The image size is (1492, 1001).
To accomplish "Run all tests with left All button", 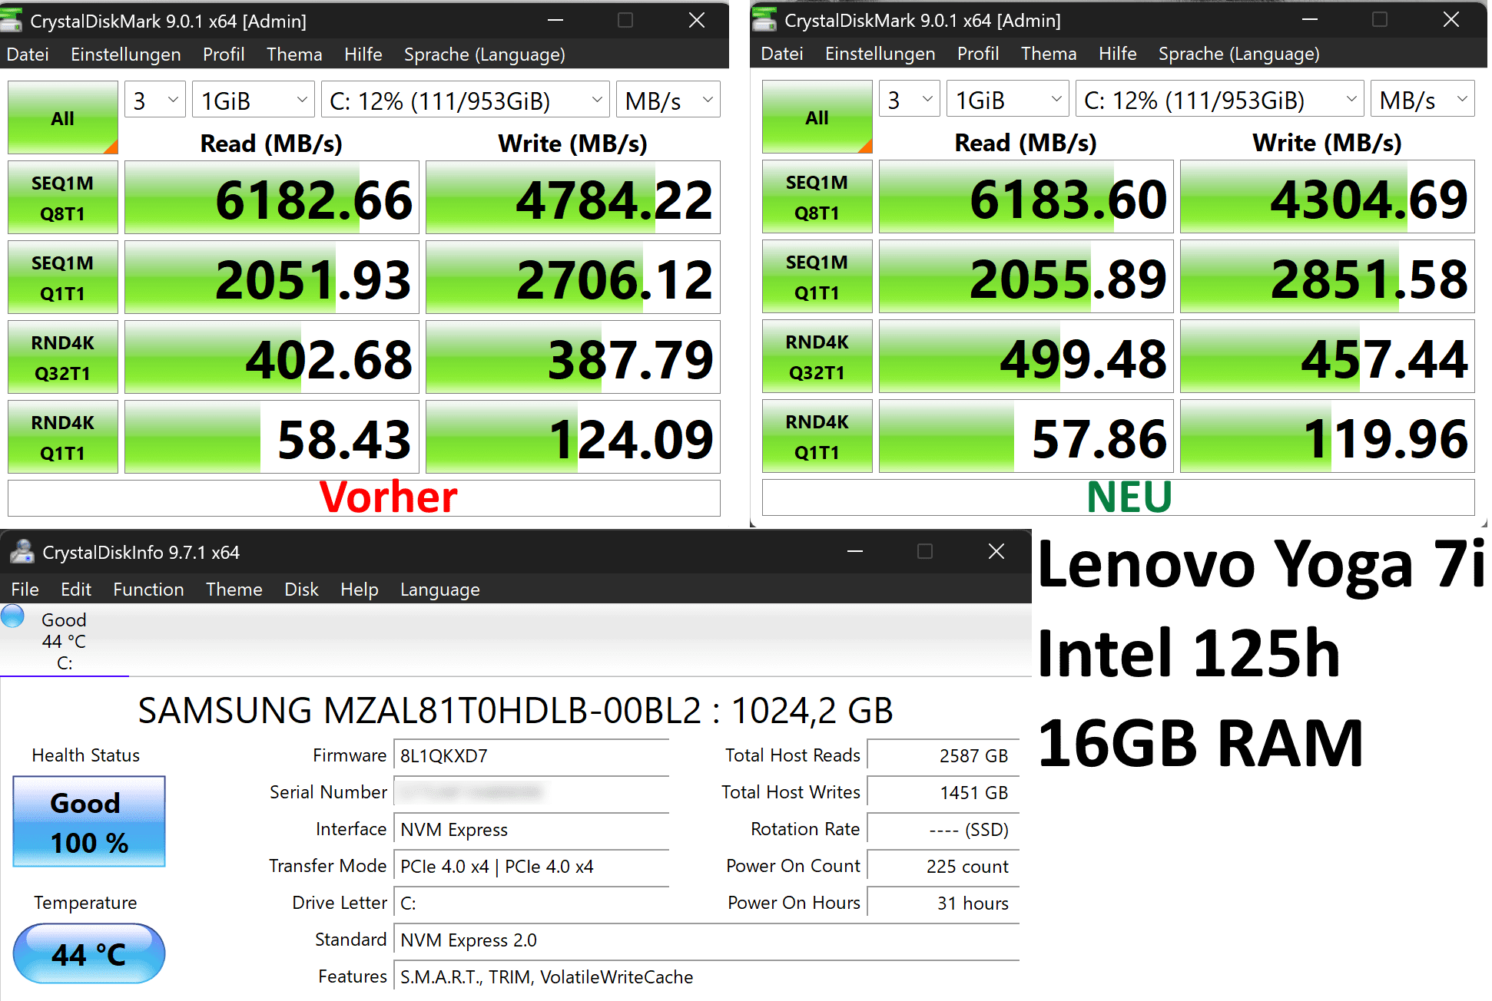I will click(x=62, y=118).
